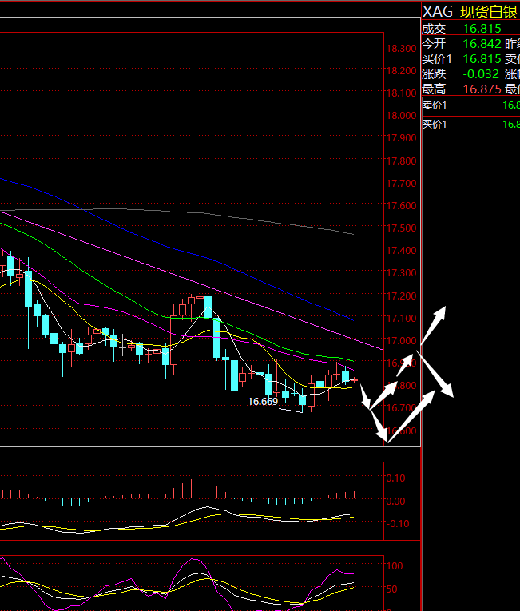The width and height of the screenshot is (520, 611).
Task: Click the KDJ 50 axis label
Action: (x=391, y=589)
